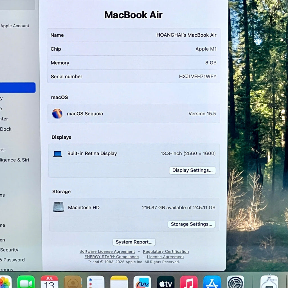Open App Store from the Dock
The width and height of the screenshot is (288, 288).
click(212, 282)
